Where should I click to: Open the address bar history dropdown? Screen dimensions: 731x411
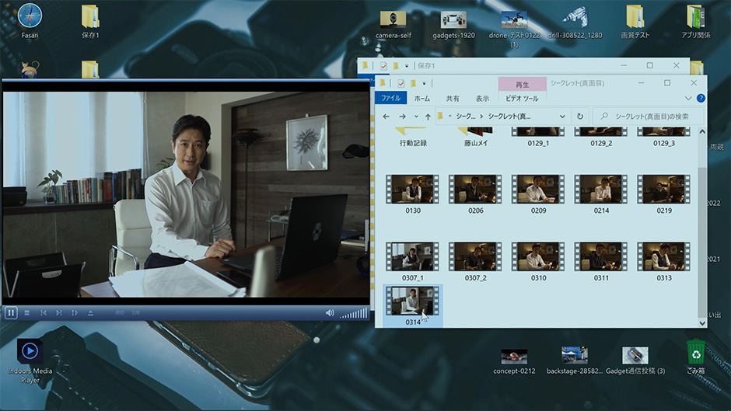(562, 117)
